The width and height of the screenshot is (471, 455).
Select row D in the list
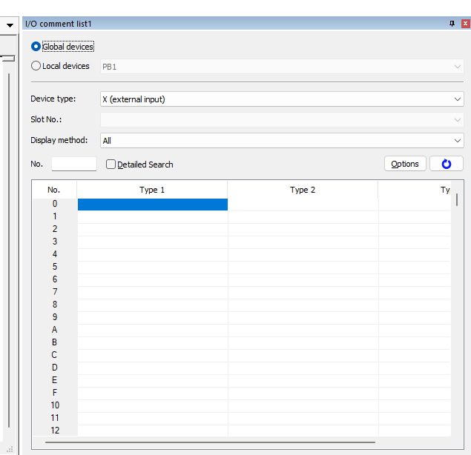coord(55,368)
